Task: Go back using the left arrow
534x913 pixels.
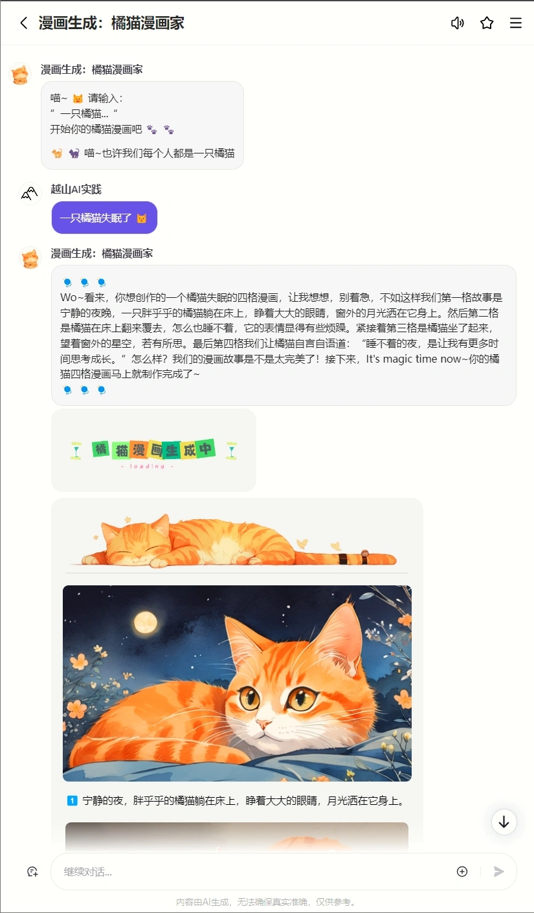Action: tap(24, 23)
